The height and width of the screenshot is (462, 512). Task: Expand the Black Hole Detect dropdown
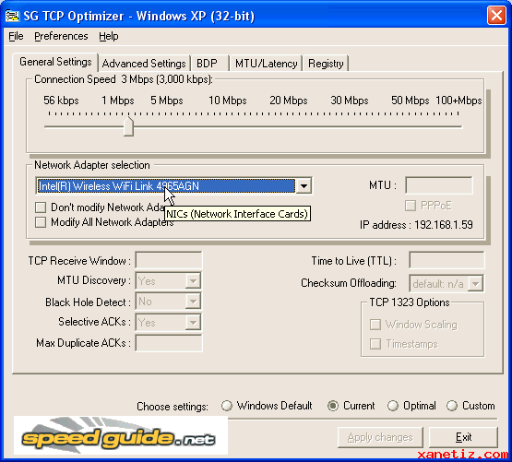[x=193, y=302]
